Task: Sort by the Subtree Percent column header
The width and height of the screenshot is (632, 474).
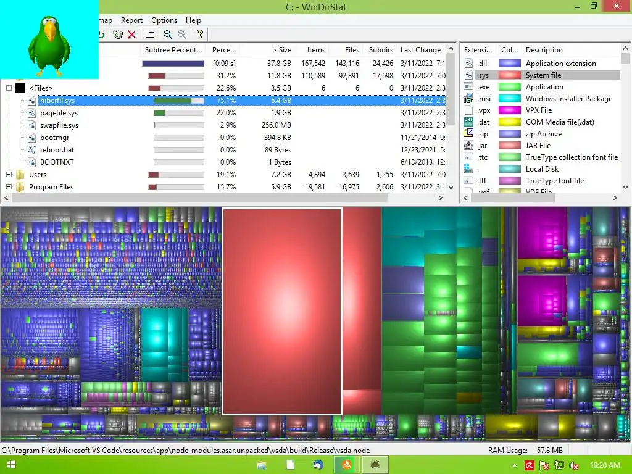Action: pos(173,50)
